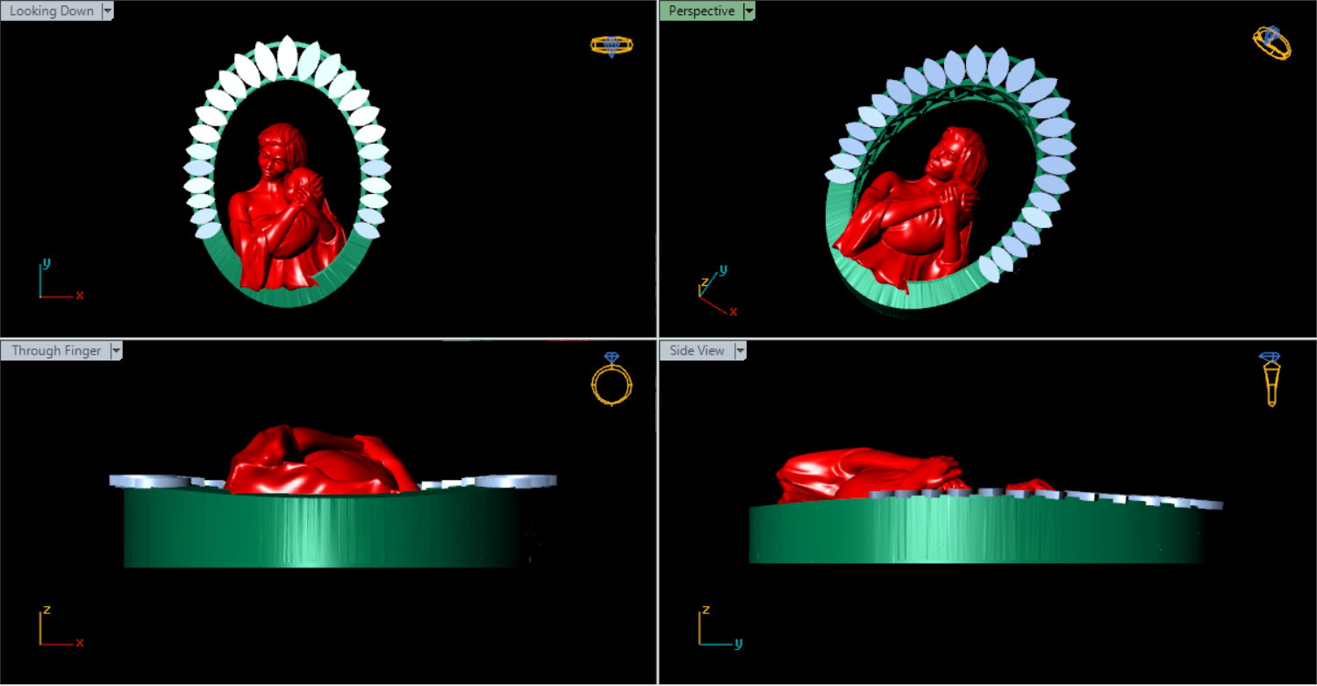Select the Through Finger viewport label
Screen dimensions: 1317x686
click(x=56, y=351)
